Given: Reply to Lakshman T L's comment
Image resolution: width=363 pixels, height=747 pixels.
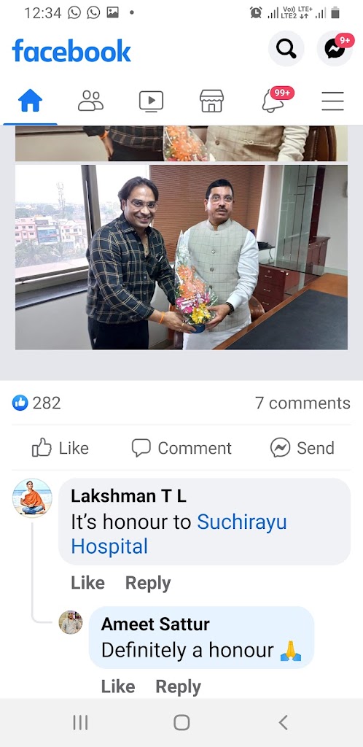Looking at the screenshot, I should 148,583.
